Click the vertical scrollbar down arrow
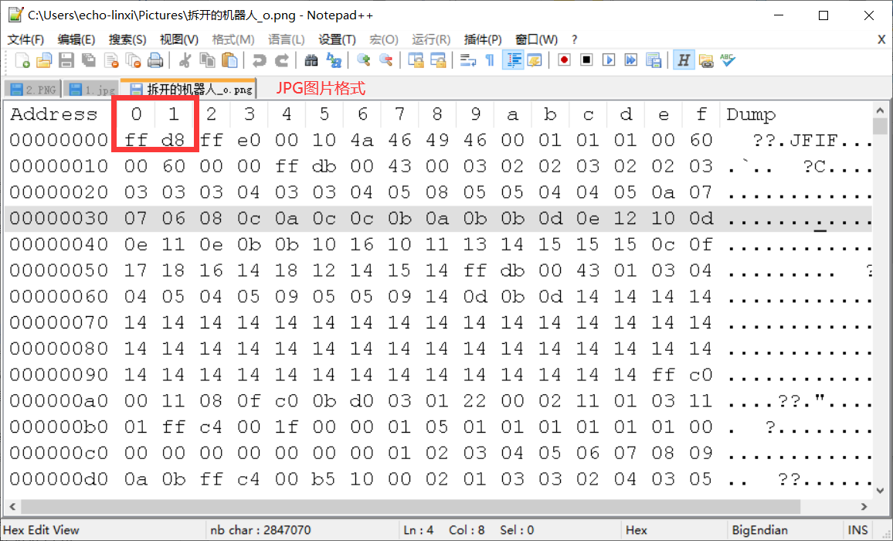This screenshot has width=893, height=541. point(881,490)
